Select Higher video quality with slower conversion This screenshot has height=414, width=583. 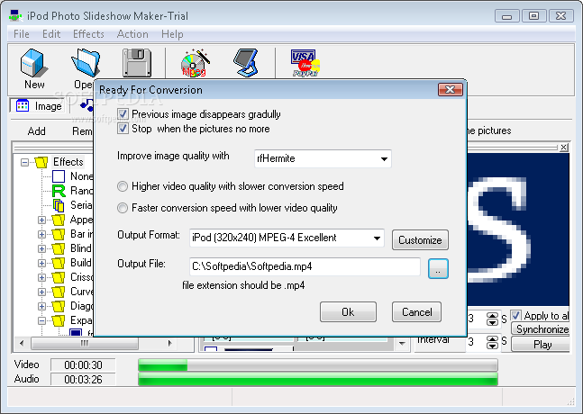(123, 186)
